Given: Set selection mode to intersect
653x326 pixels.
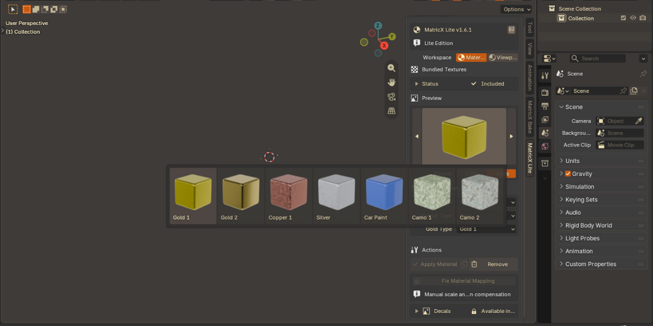Looking at the screenshot, I should pos(63,9).
